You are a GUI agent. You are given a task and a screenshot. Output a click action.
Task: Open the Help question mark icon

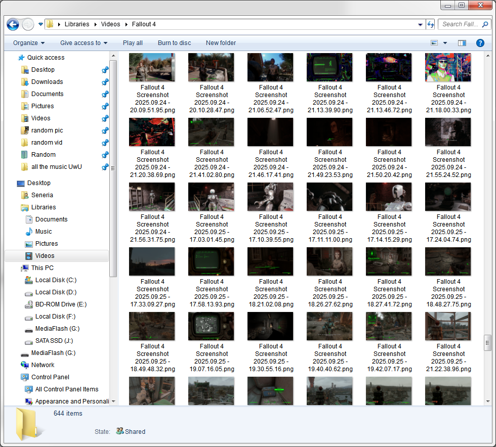tap(480, 43)
